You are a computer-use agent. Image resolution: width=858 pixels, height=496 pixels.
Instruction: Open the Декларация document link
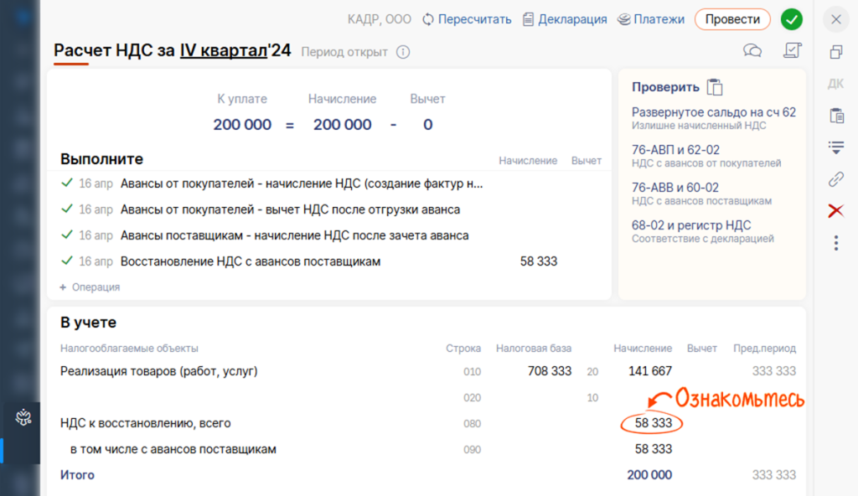(x=528, y=19)
